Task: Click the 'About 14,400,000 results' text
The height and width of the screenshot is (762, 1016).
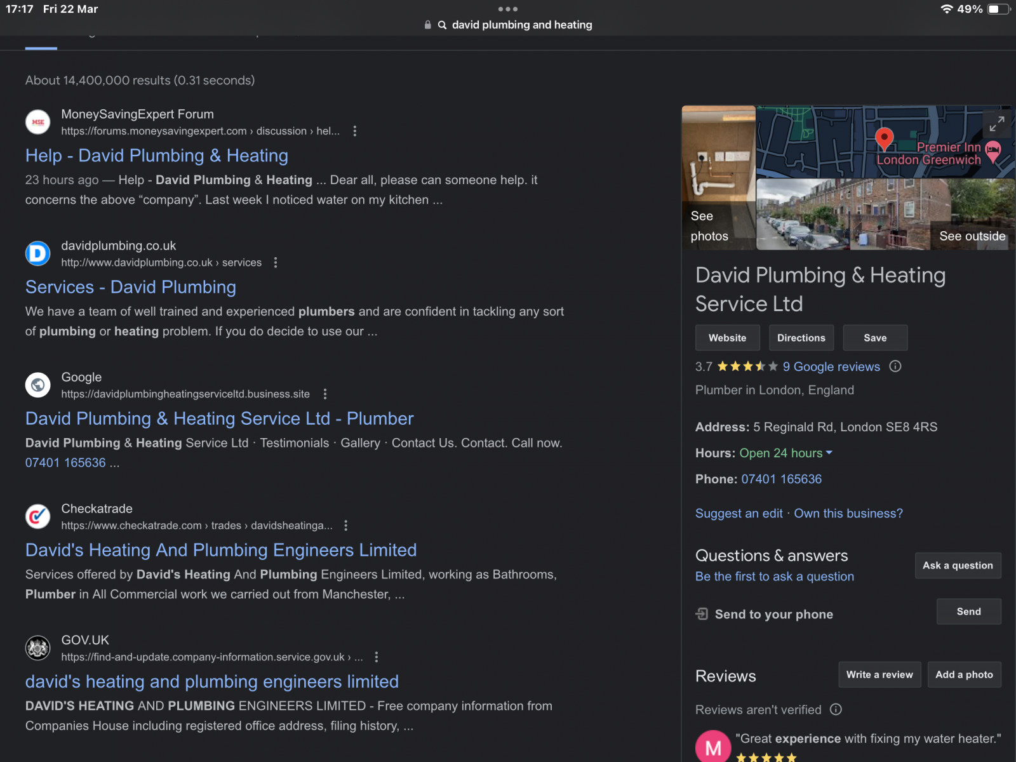Action: (x=140, y=80)
